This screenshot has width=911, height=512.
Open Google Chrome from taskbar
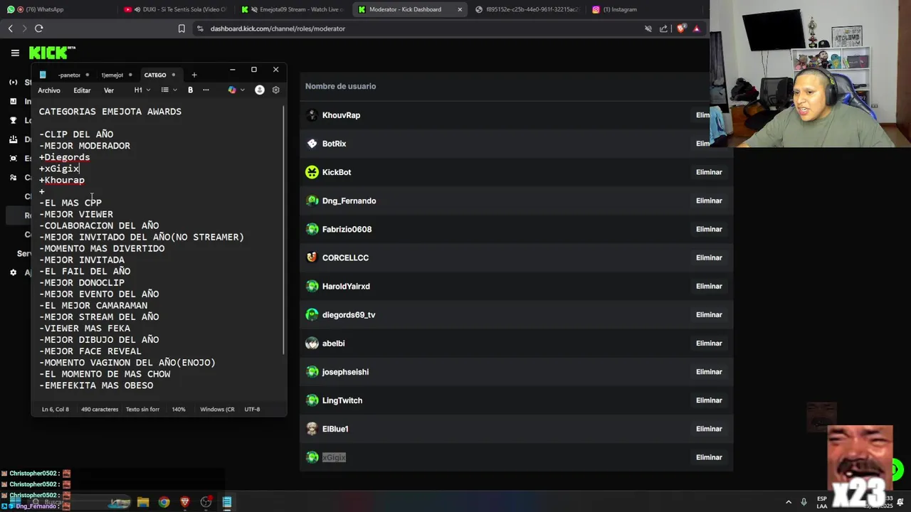tap(164, 502)
